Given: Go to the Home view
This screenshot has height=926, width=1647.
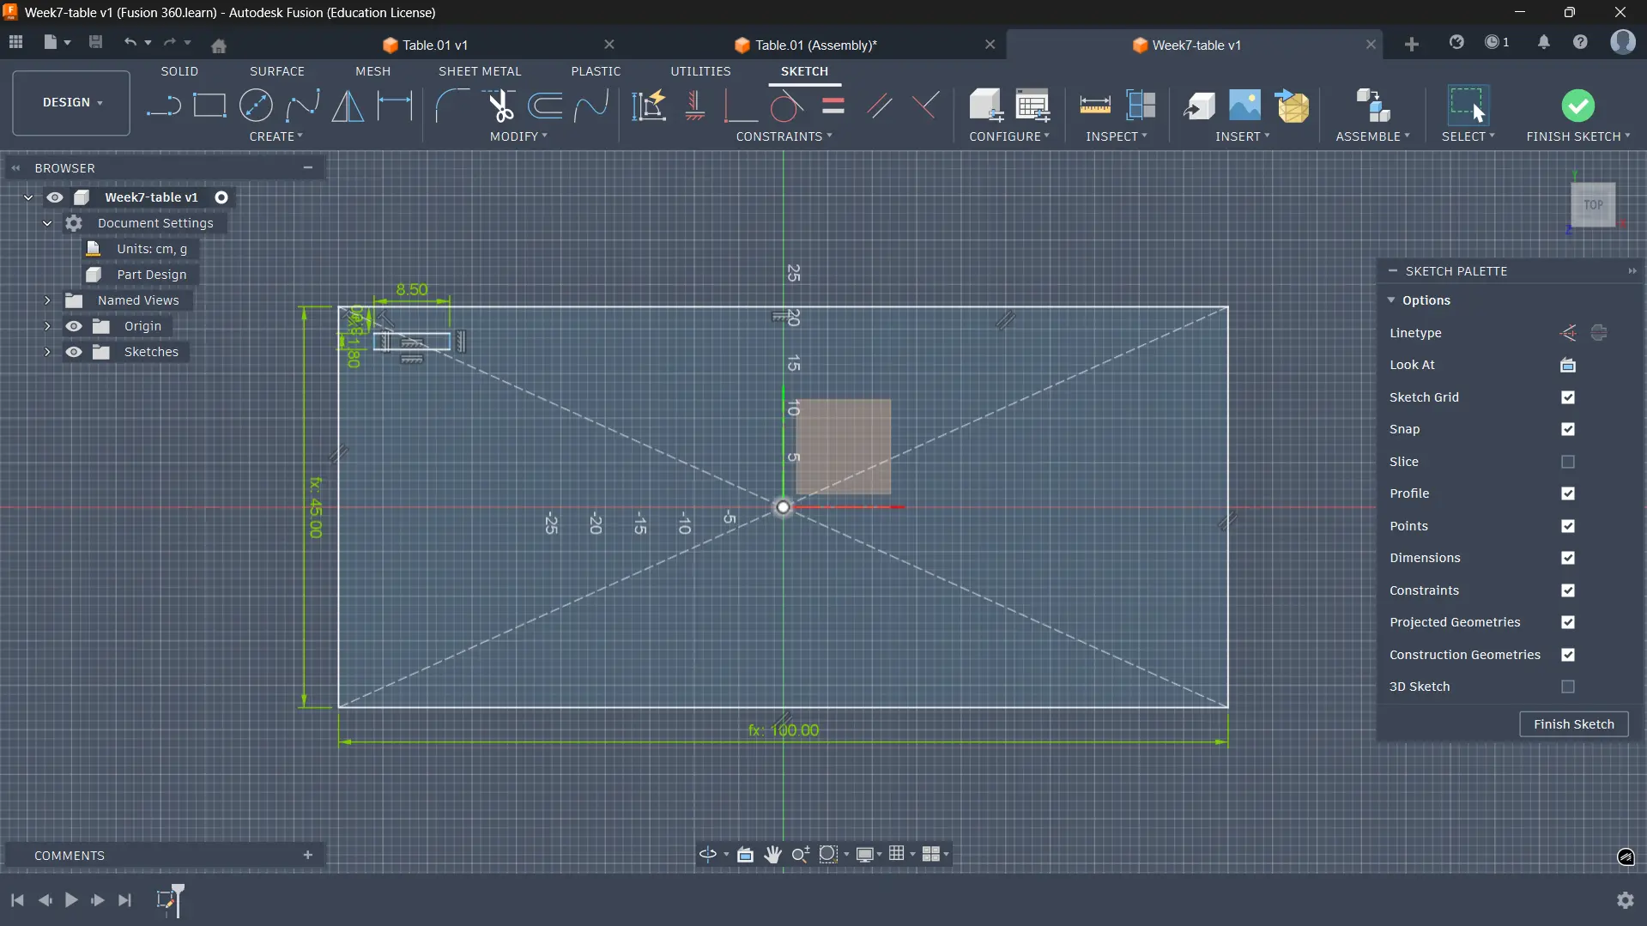Looking at the screenshot, I should click(219, 45).
